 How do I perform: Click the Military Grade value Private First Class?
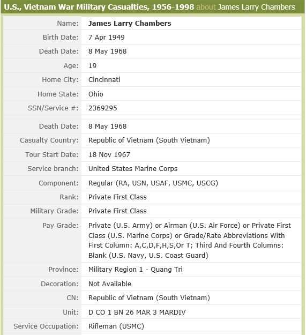(x=117, y=211)
